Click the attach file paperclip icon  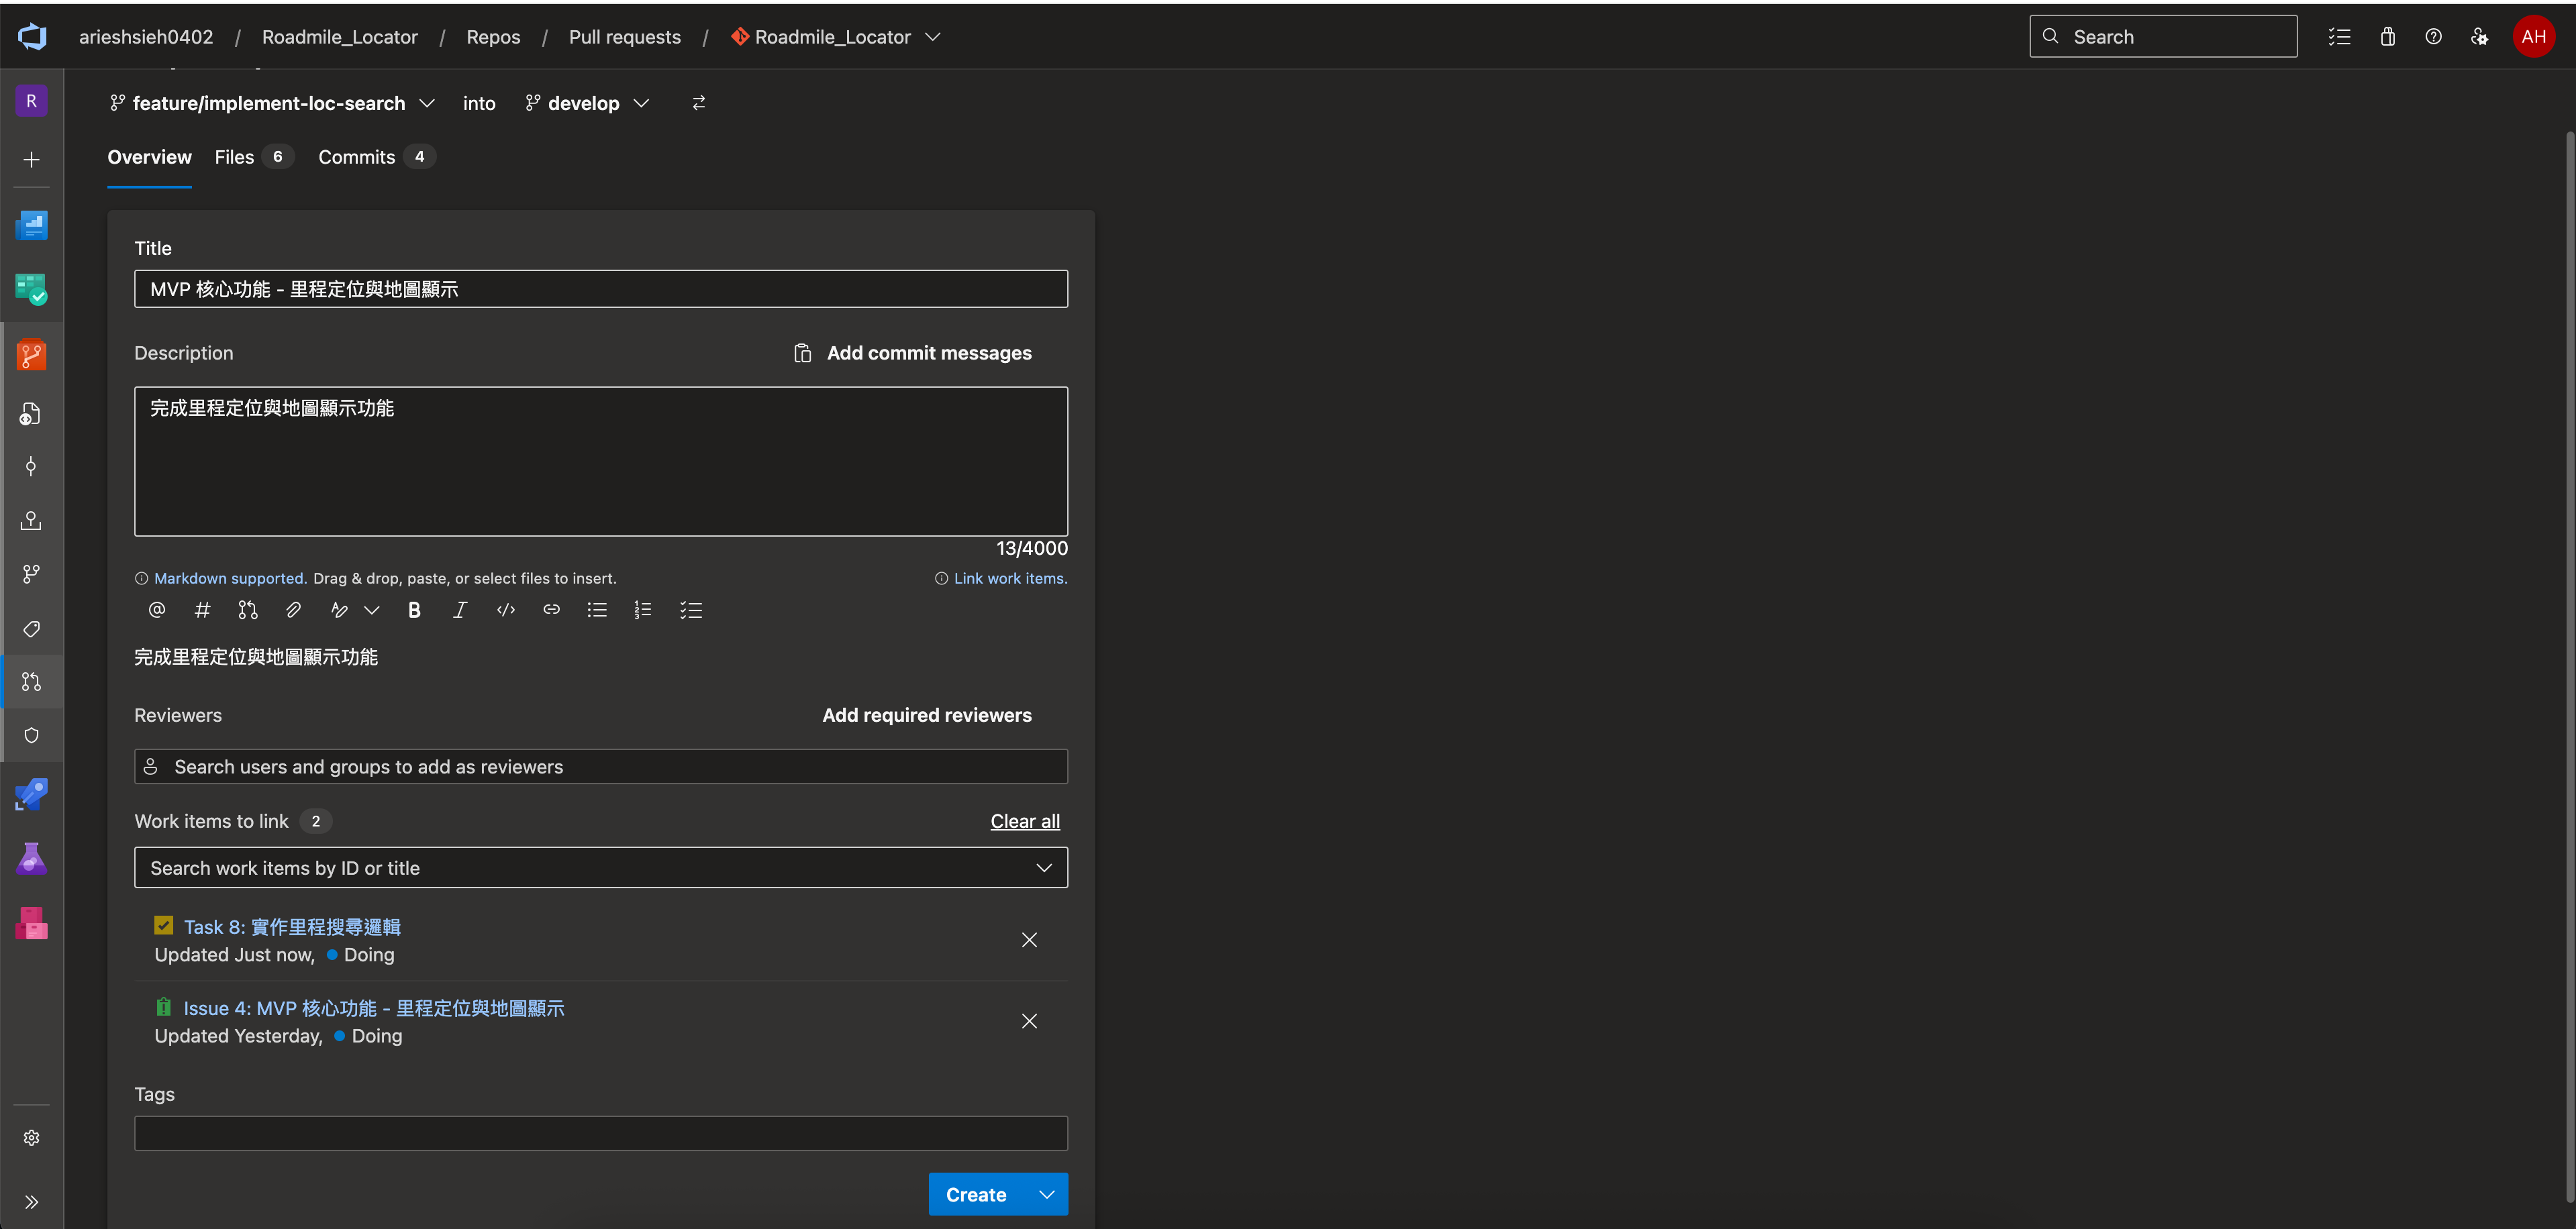(x=293, y=610)
